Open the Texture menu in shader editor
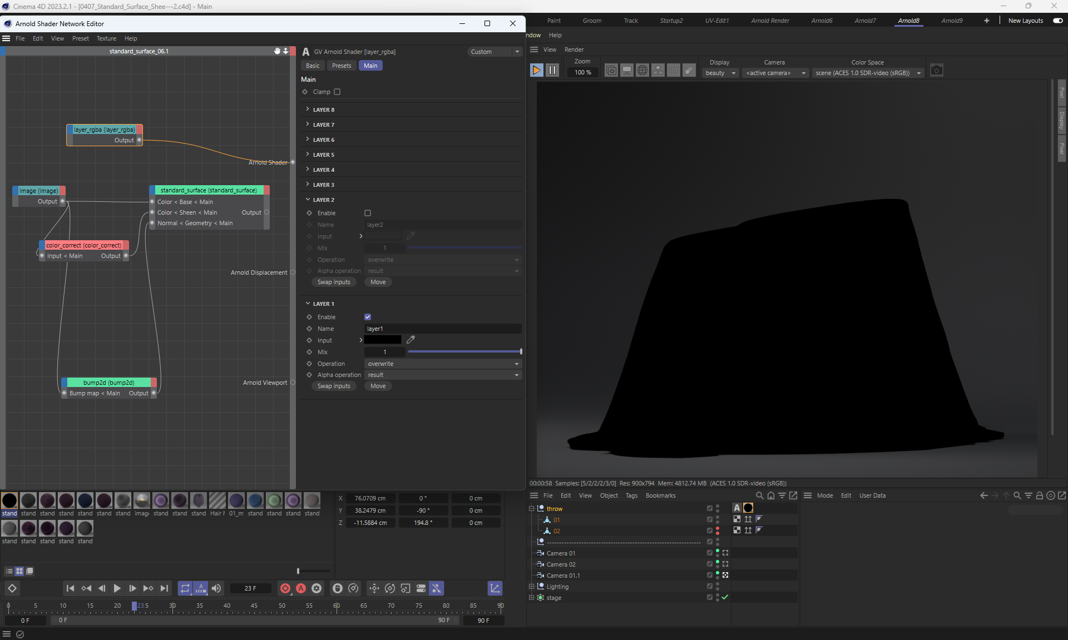1068x640 pixels. click(106, 38)
